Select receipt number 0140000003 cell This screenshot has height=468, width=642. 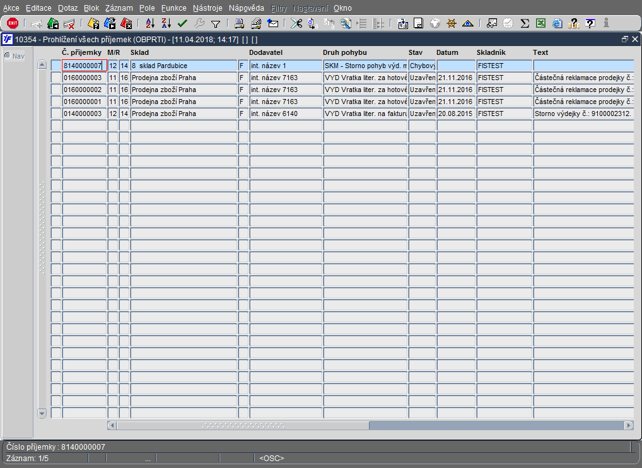pyautogui.click(x=85, y=114)
